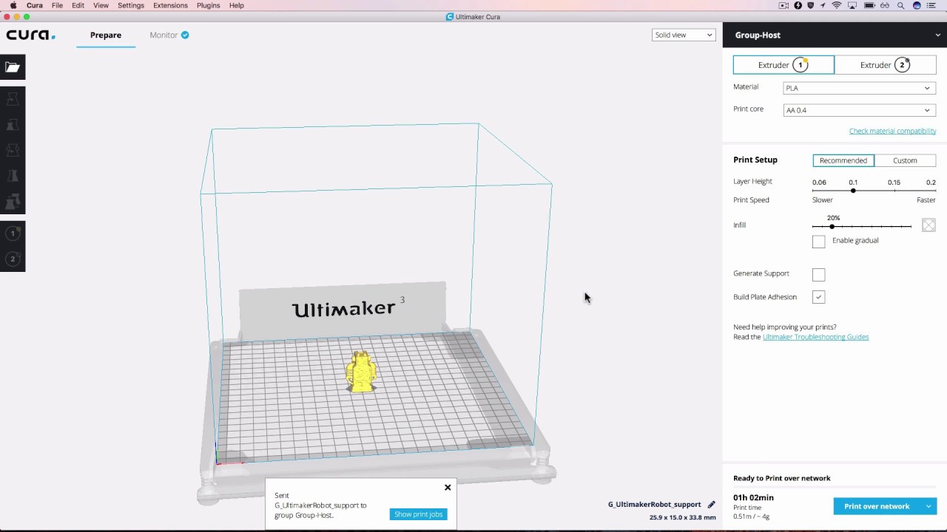The height and width of the screenshot is (532, 947).
Task: Open file with the folder icon
Action: click(x=13, y=67)
